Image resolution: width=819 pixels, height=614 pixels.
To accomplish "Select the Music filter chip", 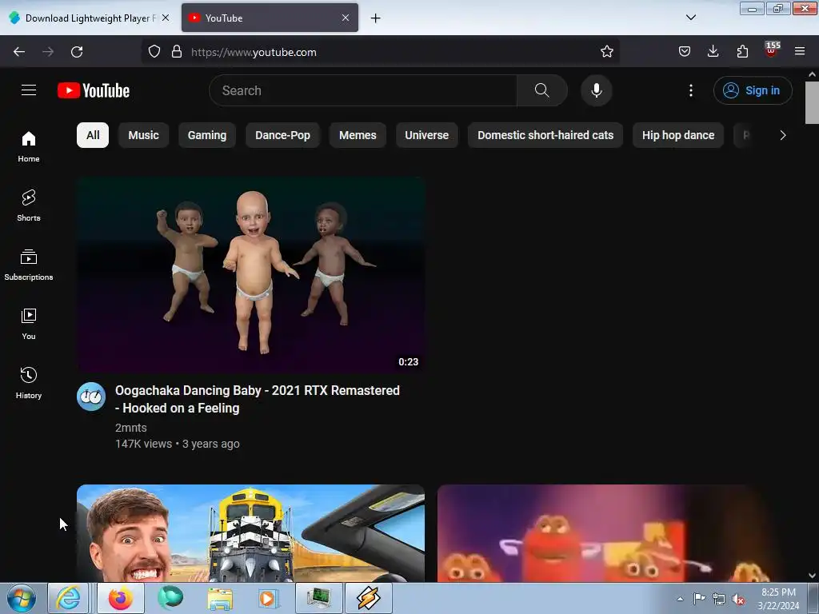I will coord(144,135).
